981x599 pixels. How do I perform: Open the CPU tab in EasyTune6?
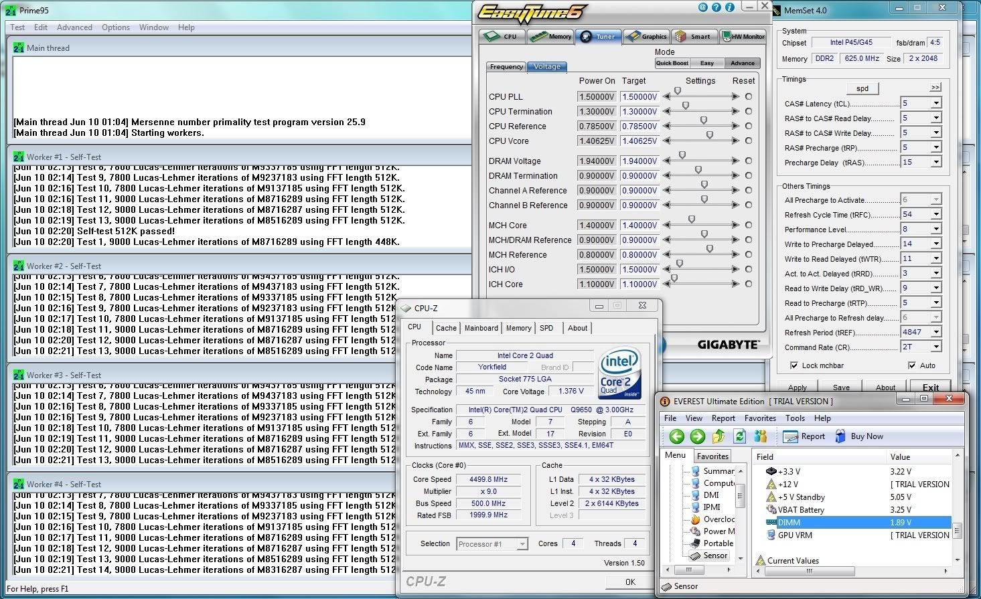(x=502, y=36)
